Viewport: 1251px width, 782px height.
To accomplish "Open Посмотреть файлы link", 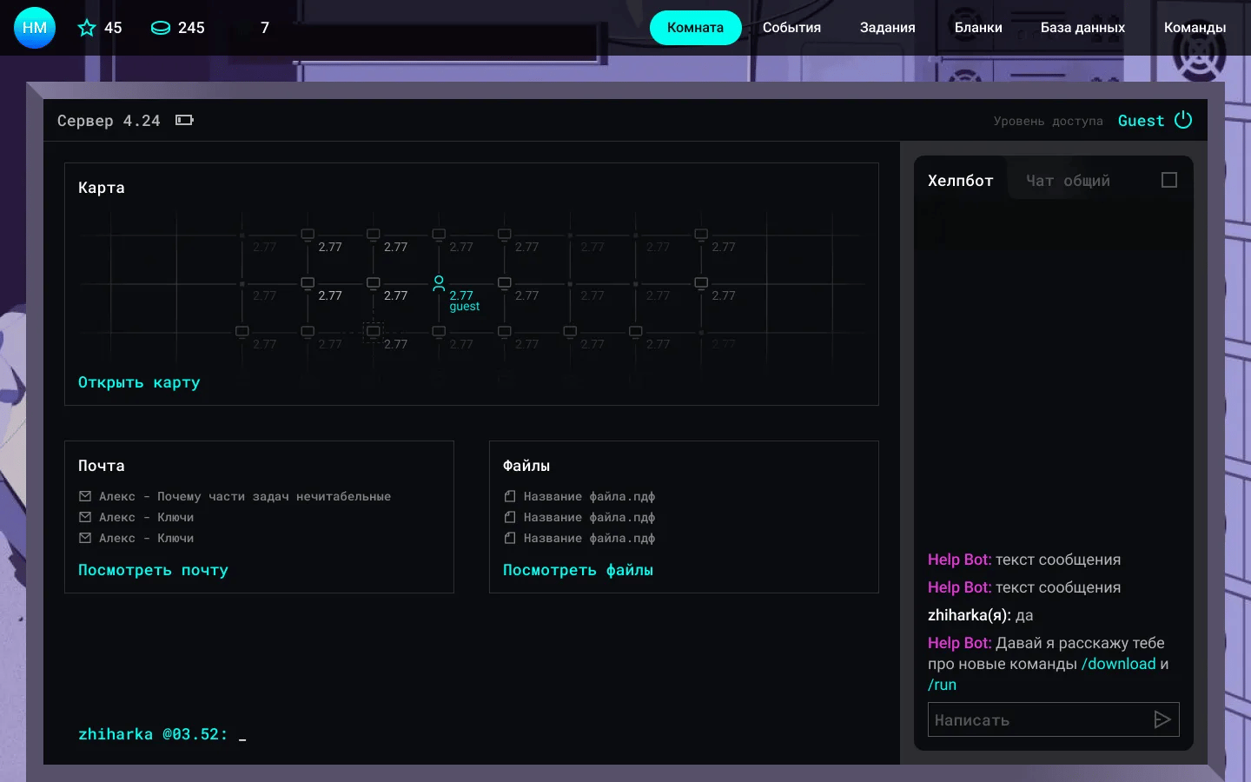I will tap(578, 570).
